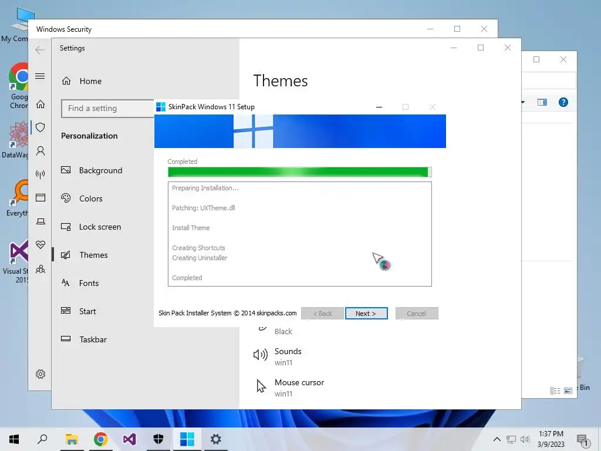Click the Sounds speaker icon
The height and width of the screenshot is (451, 601).
click(260, 355)
